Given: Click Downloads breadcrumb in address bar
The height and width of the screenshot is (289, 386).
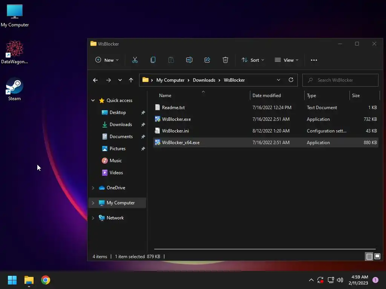Looking at the screenshot, I should [x=204, y=80].
